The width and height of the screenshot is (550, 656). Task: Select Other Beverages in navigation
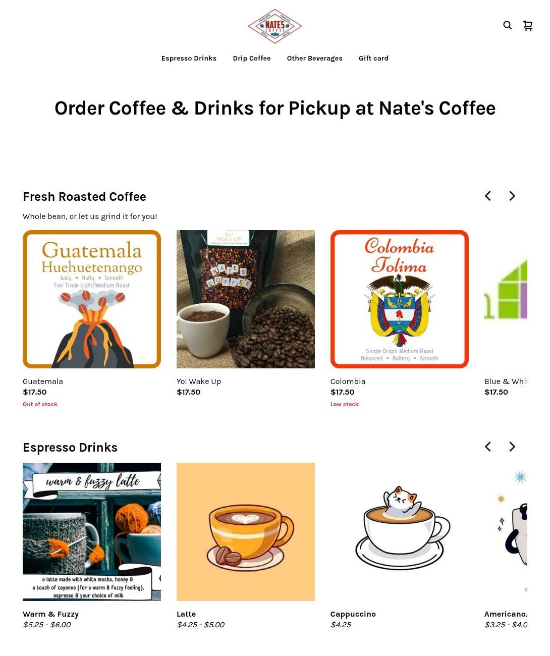tap(314, 59)
